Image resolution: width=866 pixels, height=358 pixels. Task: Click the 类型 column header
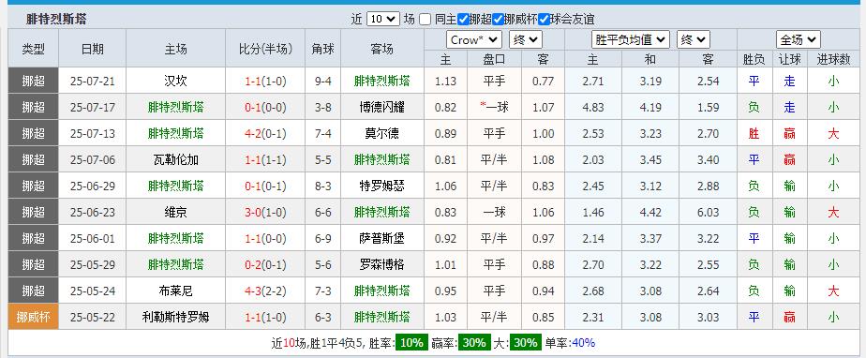coord(33,49)
